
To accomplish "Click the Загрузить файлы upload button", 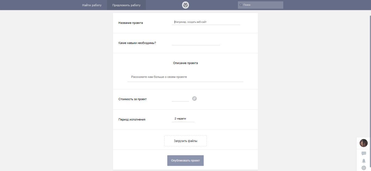I will coord(185,141).
